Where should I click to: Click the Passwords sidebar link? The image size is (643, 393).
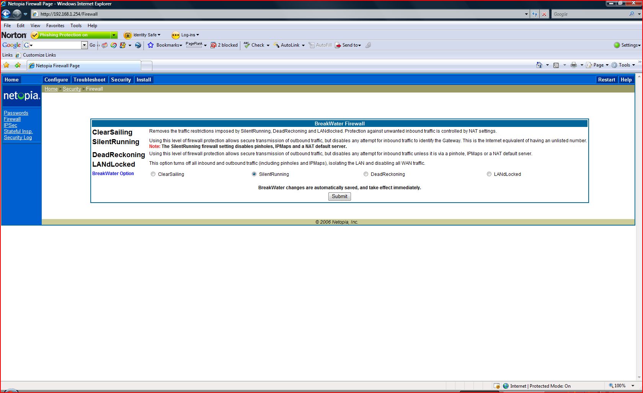(16, 113)
